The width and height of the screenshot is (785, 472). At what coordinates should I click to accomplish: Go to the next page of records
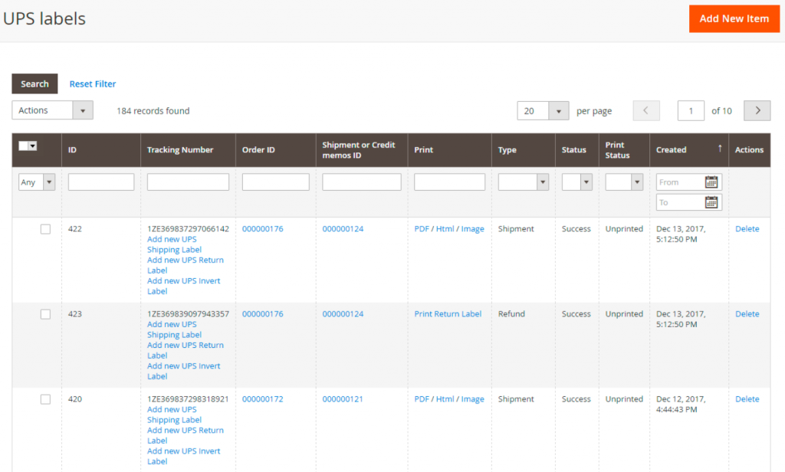click(x=757, y=110)
